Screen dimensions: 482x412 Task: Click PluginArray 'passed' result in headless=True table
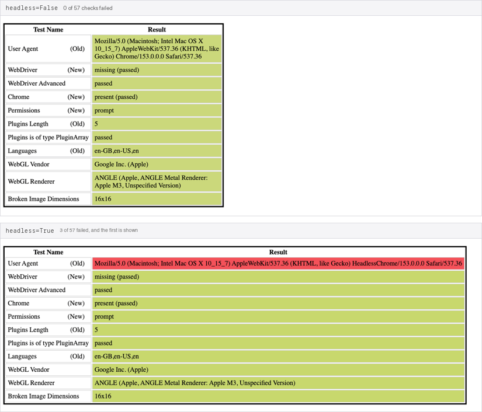(x=278, y=343)
